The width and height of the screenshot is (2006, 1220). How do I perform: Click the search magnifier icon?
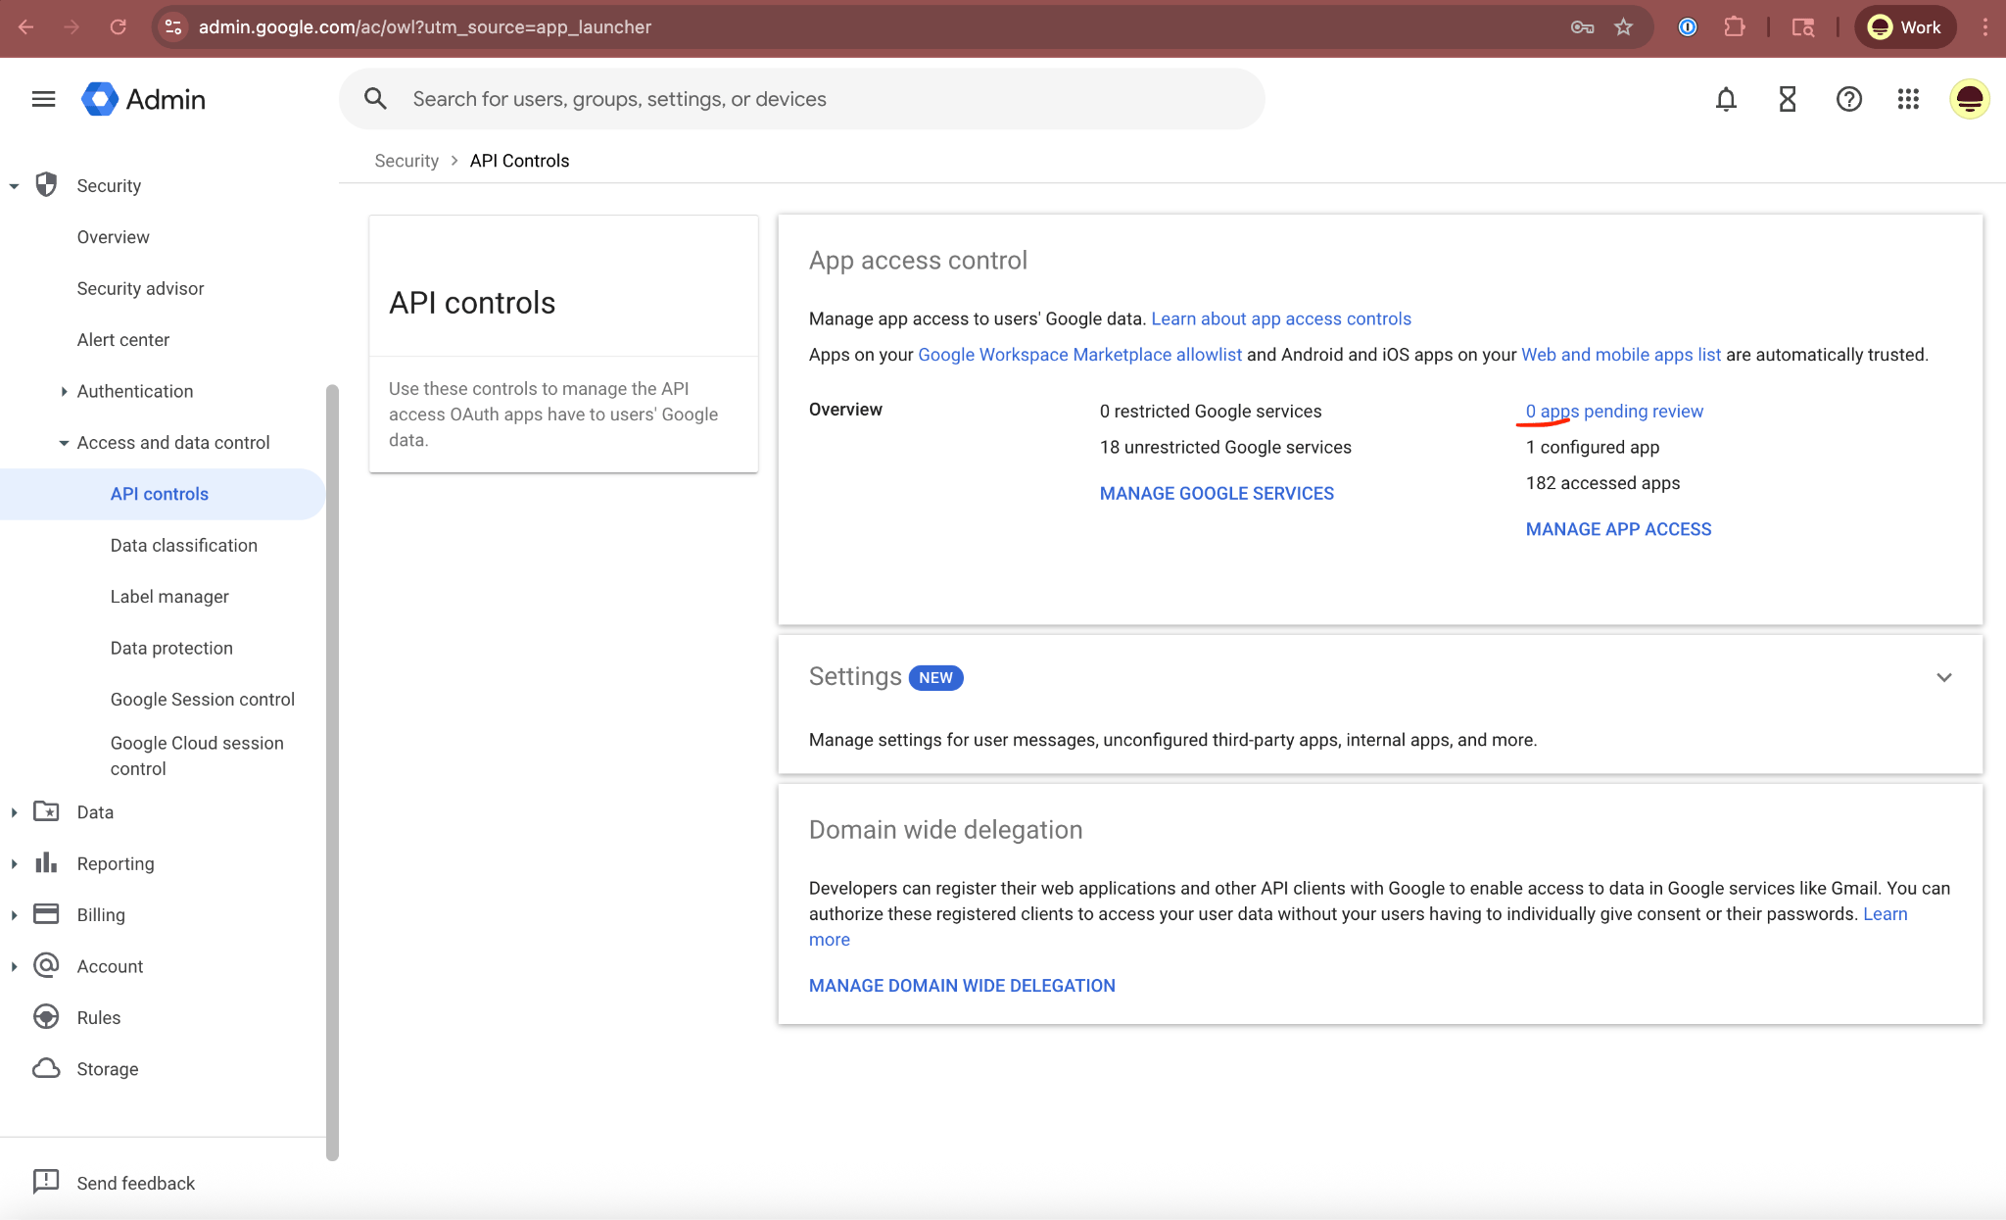pos(375,99)
